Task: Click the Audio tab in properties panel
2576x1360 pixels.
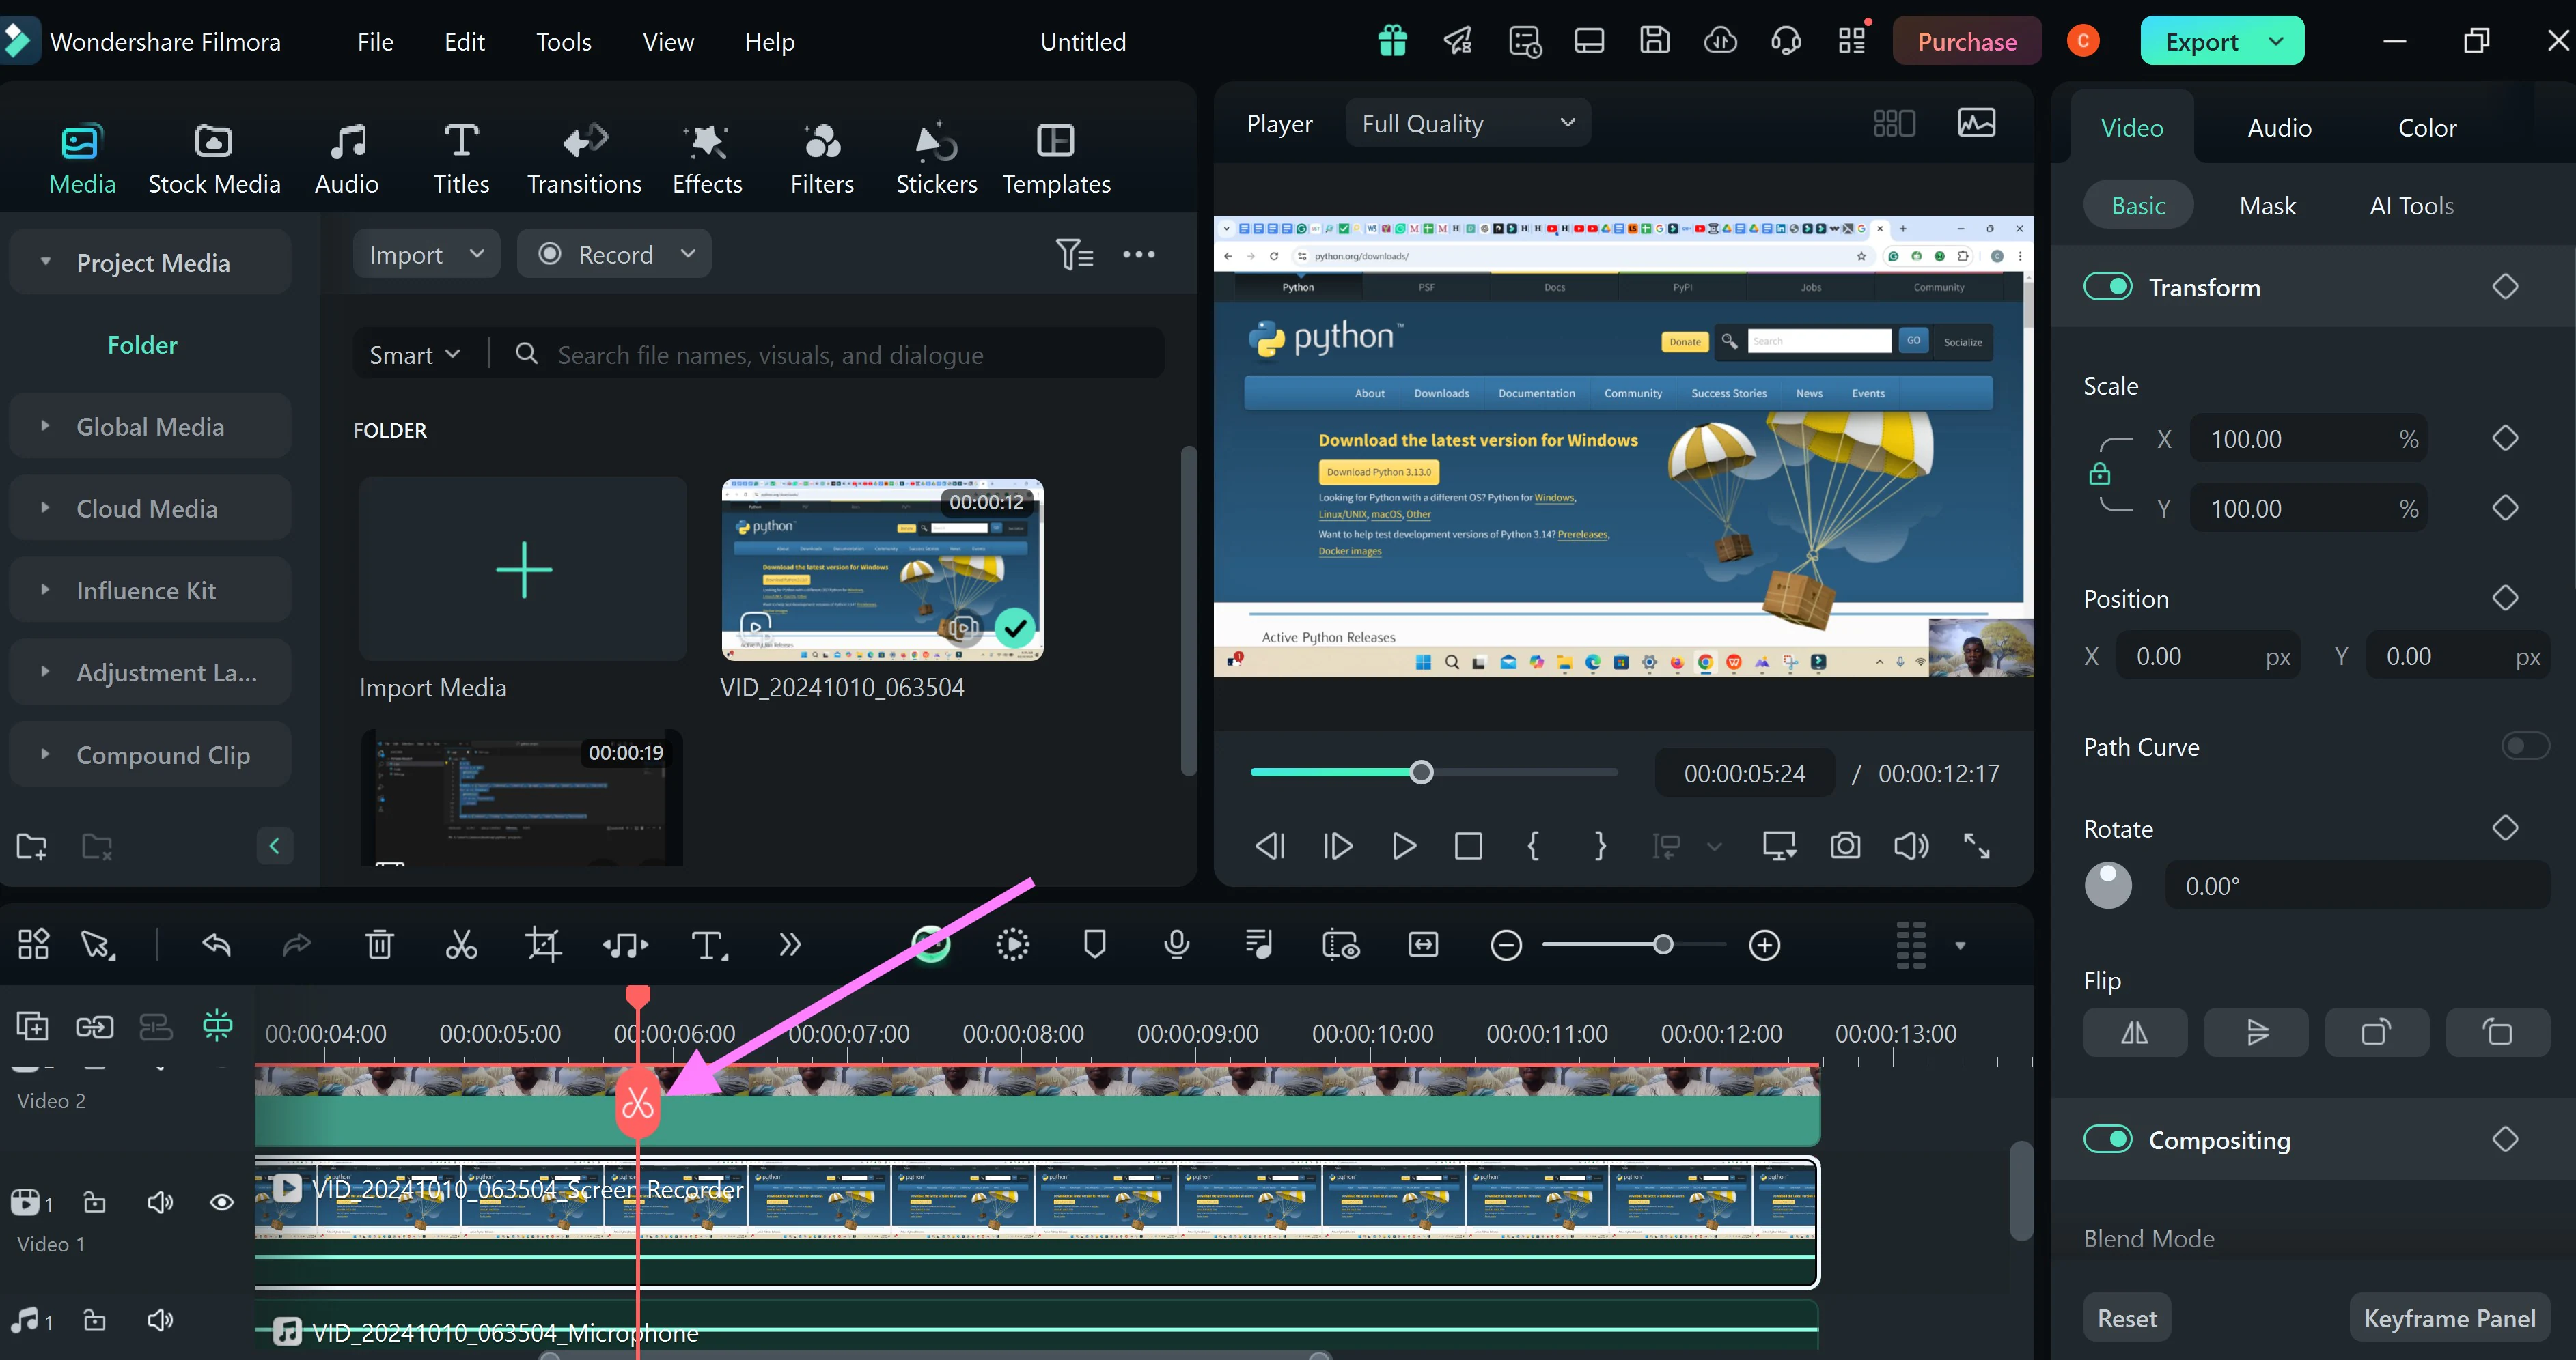Action: [x=2280, y=126]
